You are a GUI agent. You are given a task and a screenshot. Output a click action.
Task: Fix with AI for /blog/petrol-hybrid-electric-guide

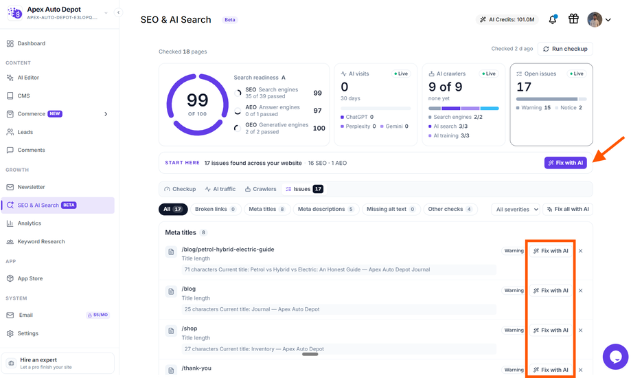551,251
